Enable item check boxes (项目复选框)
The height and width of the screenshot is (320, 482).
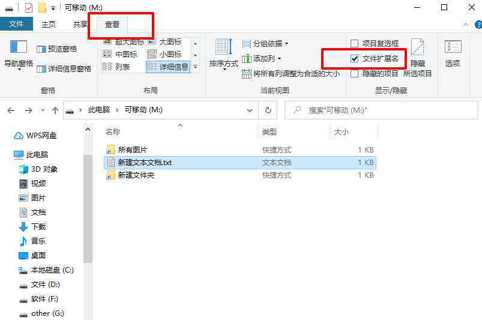coord(375,44)
